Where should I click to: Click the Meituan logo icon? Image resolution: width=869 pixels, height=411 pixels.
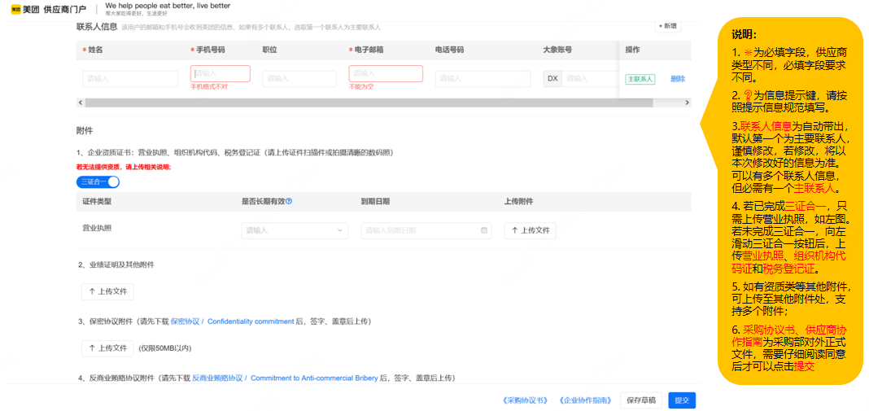(16, 10)
